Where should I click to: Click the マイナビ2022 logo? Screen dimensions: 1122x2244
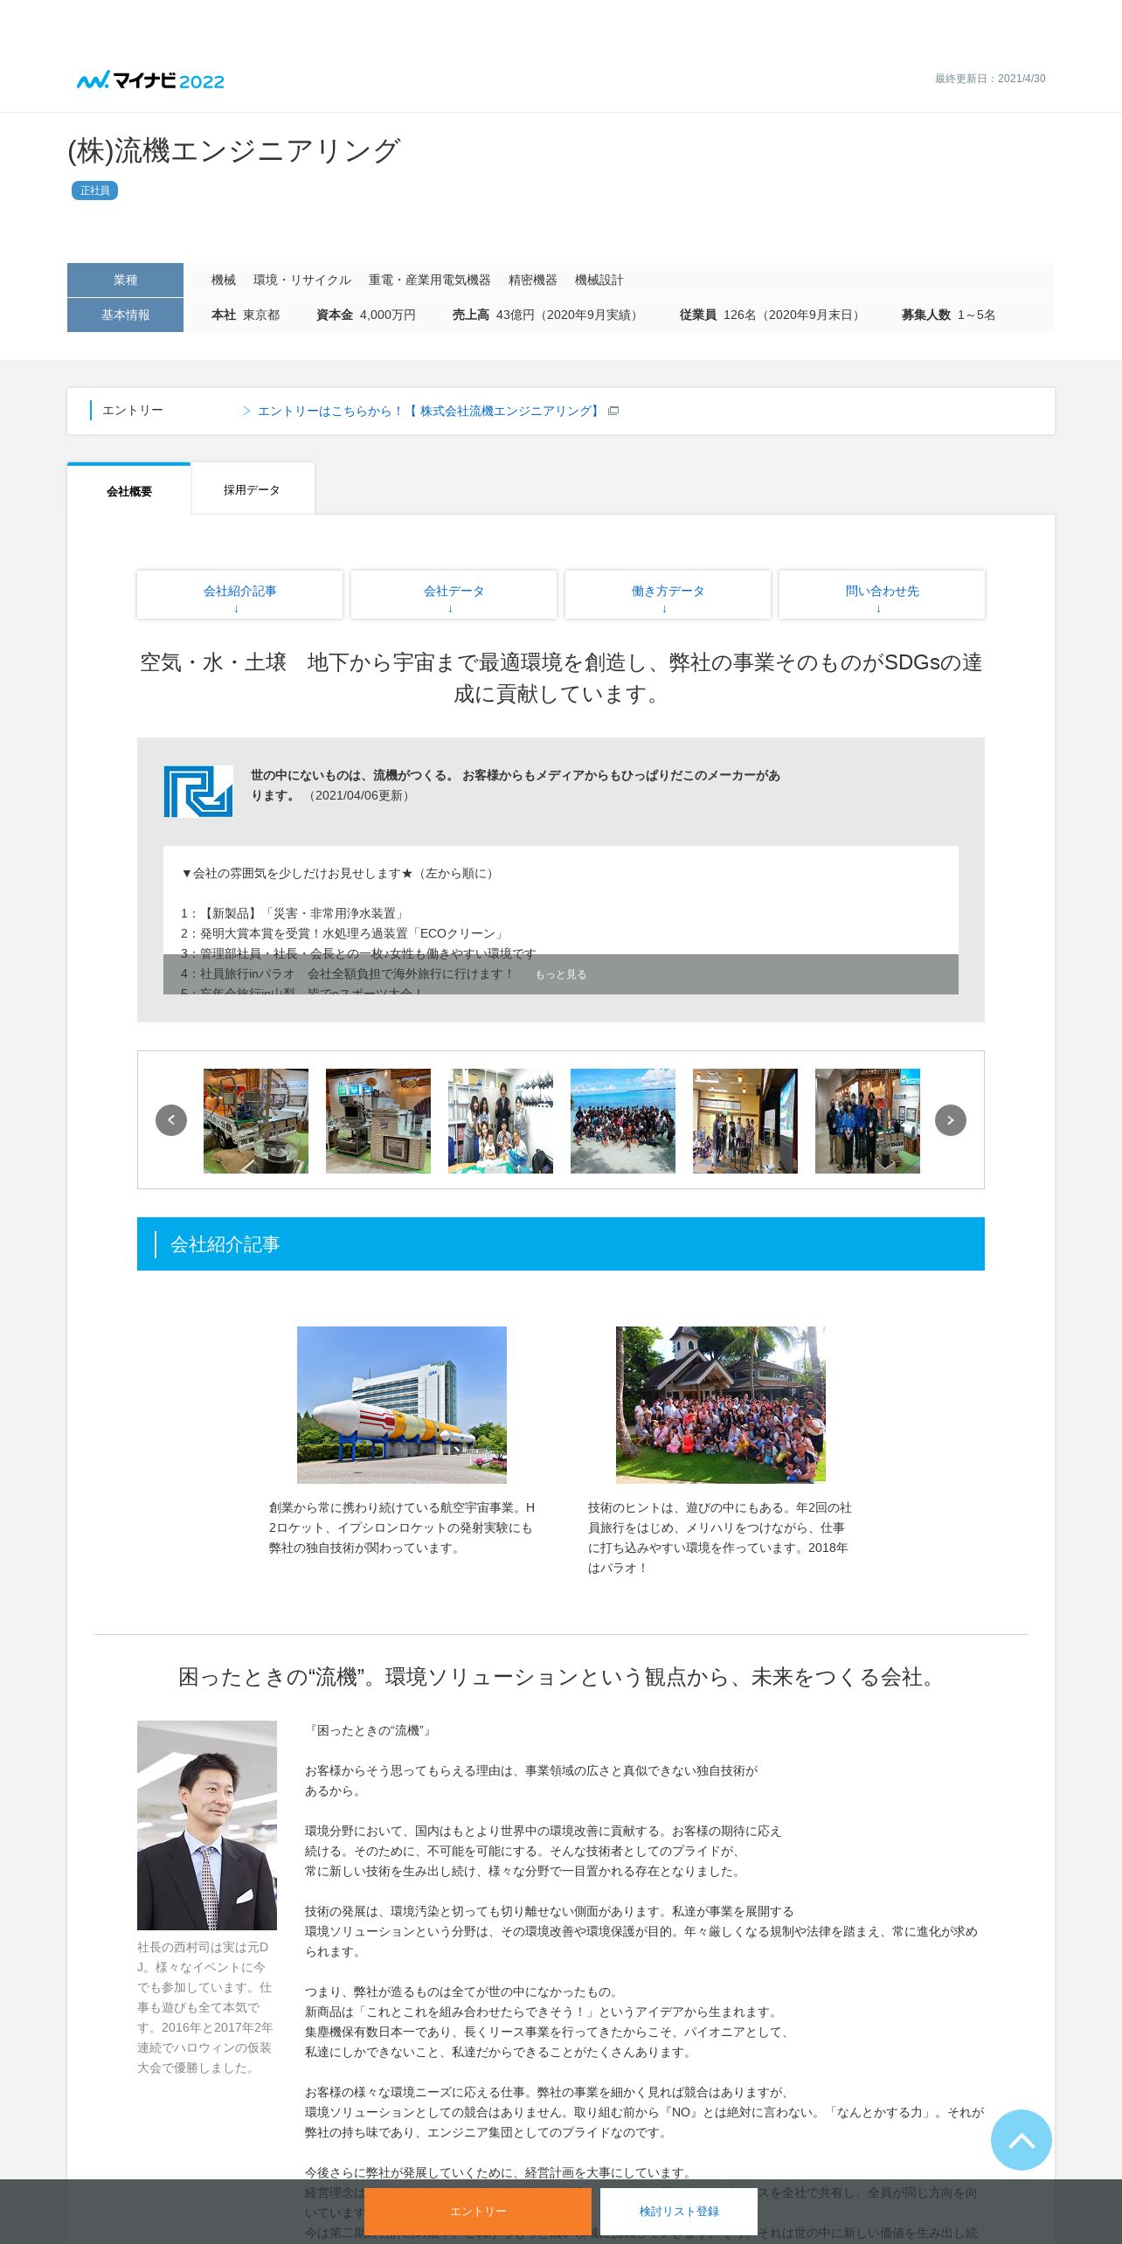click(x=150, y=80)
